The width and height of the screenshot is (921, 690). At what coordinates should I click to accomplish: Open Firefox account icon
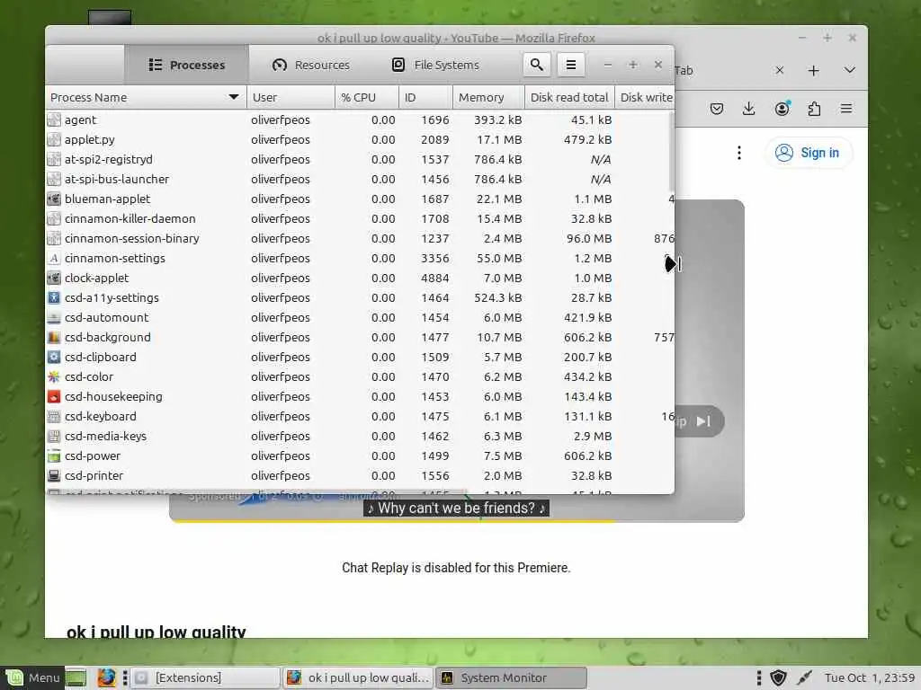coord(782,109)
